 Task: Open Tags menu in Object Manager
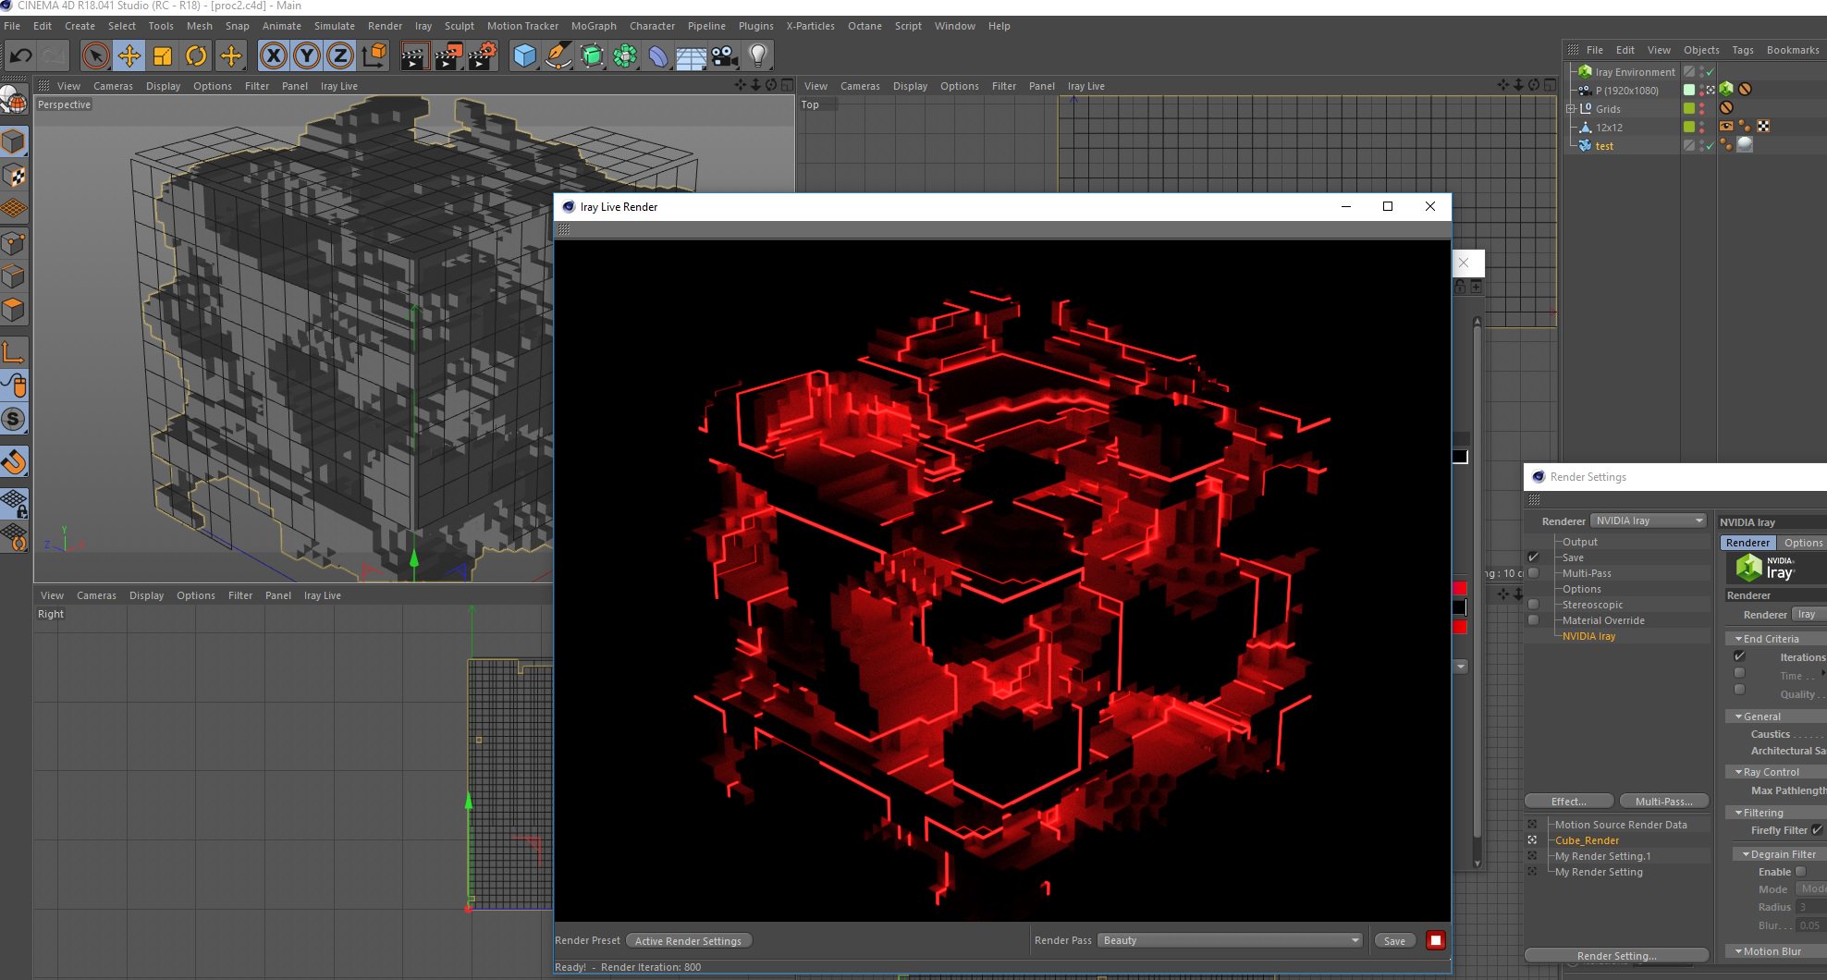pos(1743,50)
